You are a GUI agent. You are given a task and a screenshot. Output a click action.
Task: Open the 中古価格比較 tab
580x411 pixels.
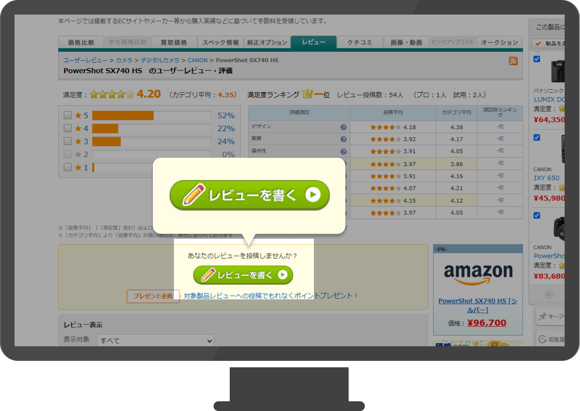coord(127,42)
